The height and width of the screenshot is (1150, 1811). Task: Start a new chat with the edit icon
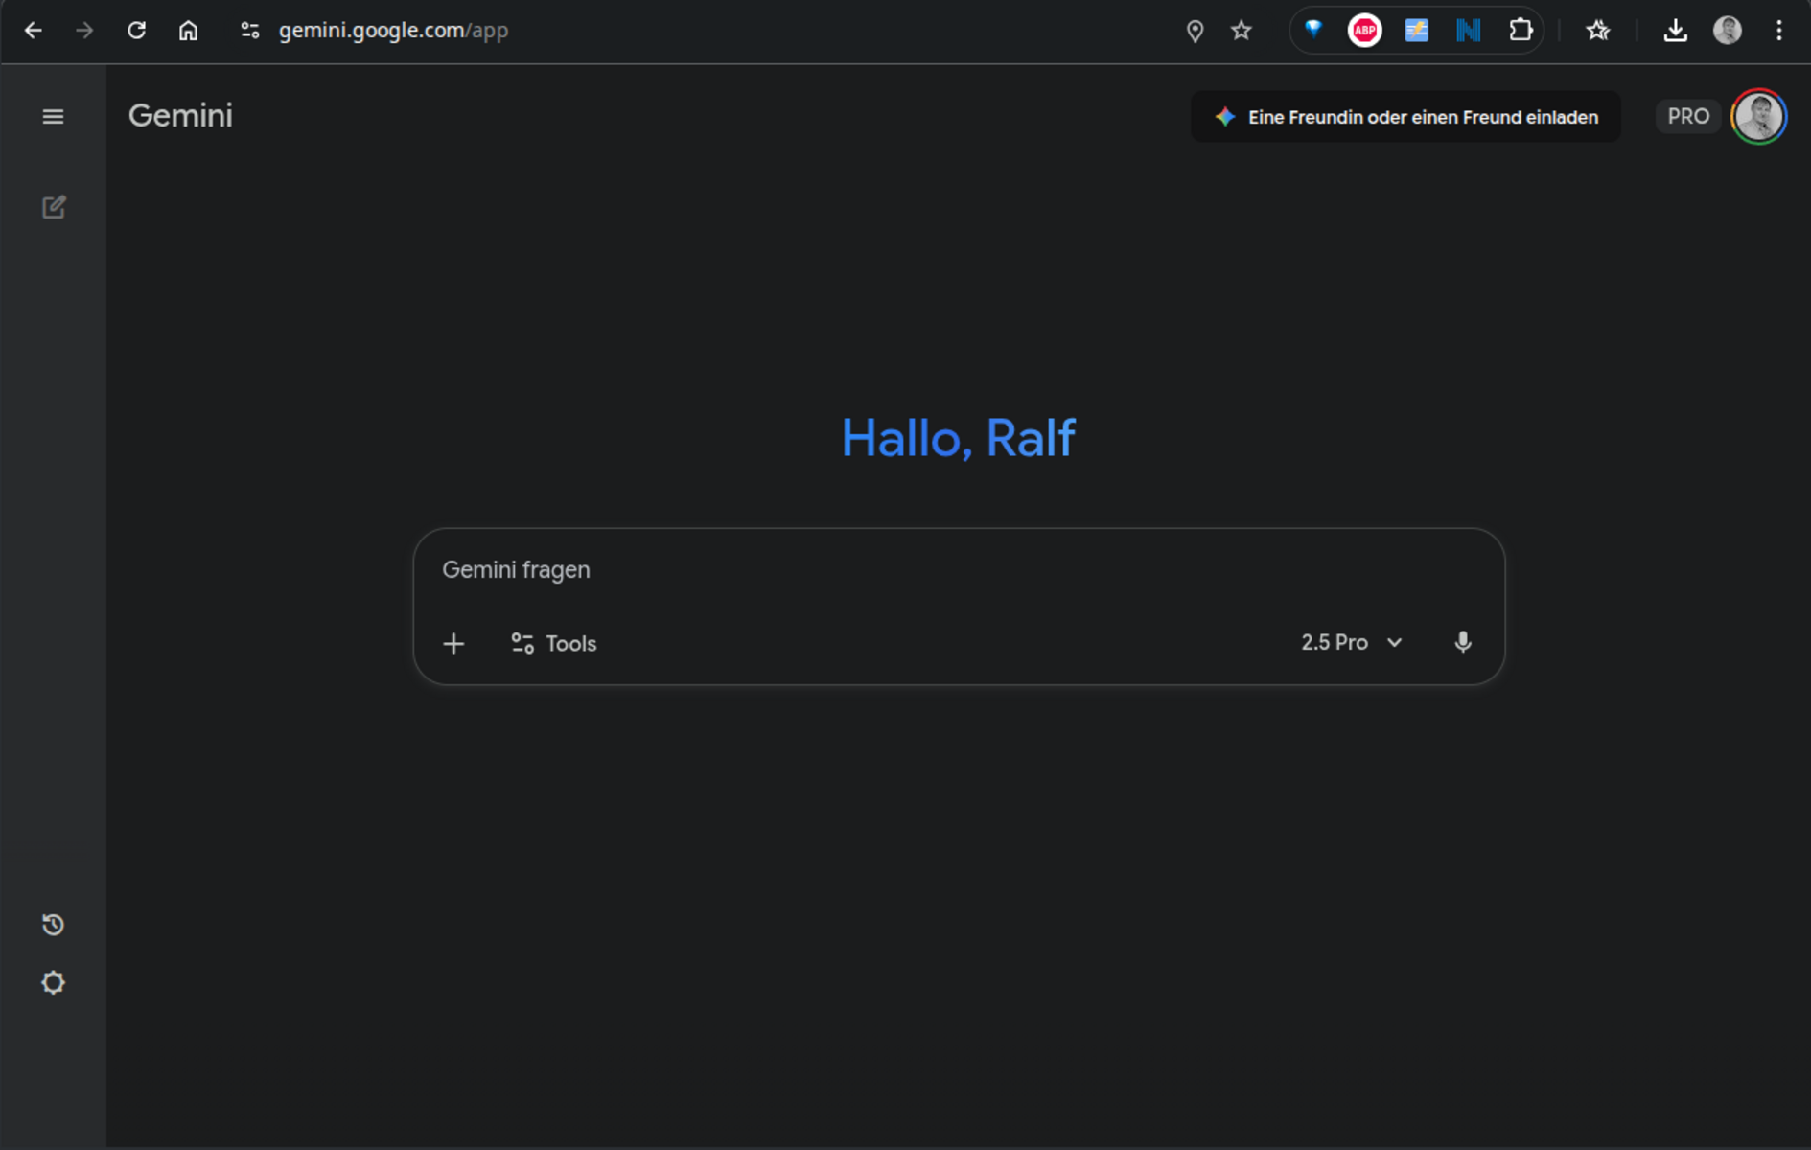point(54,207)
